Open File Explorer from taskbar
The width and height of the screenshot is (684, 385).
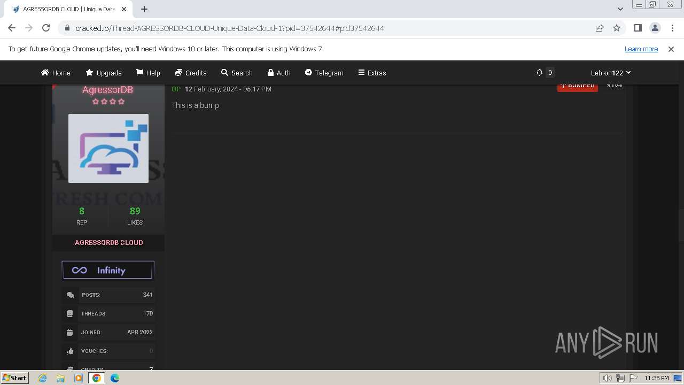(60, 378)
